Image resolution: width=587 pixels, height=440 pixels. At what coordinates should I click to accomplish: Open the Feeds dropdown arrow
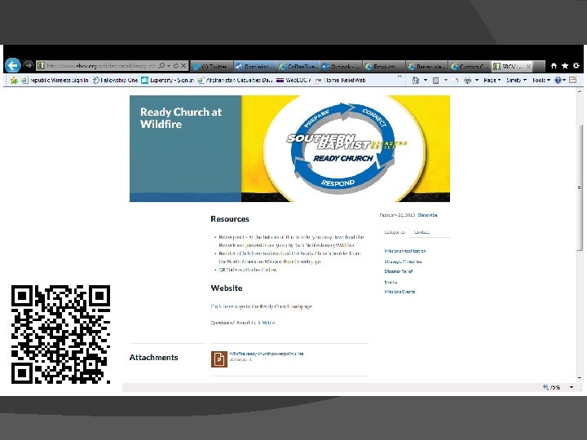coord(445,80)
